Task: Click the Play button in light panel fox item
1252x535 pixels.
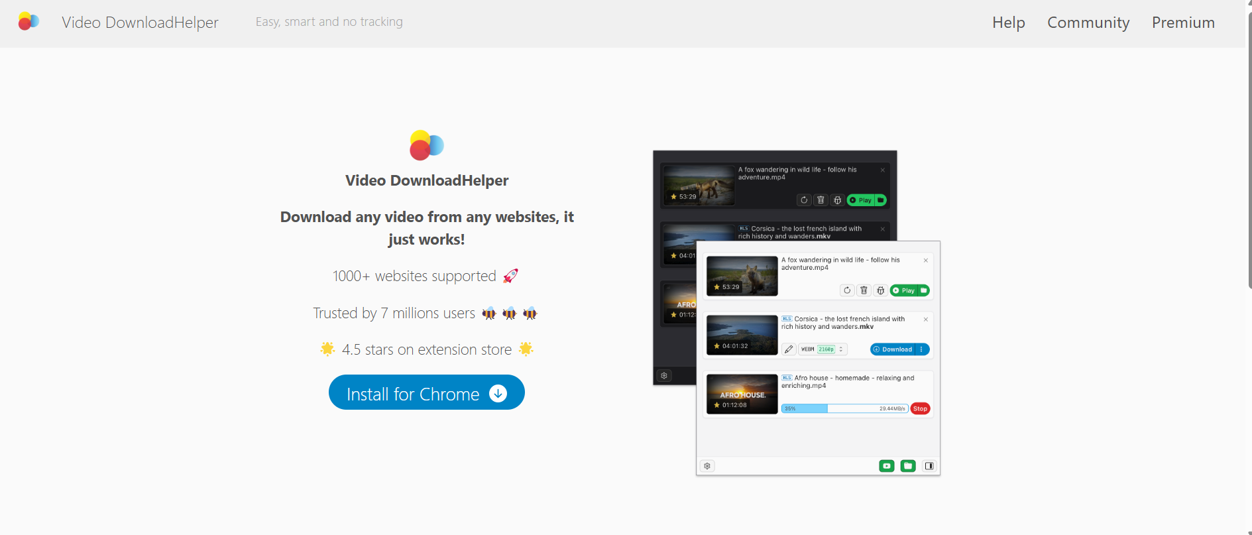Action: 904,290
